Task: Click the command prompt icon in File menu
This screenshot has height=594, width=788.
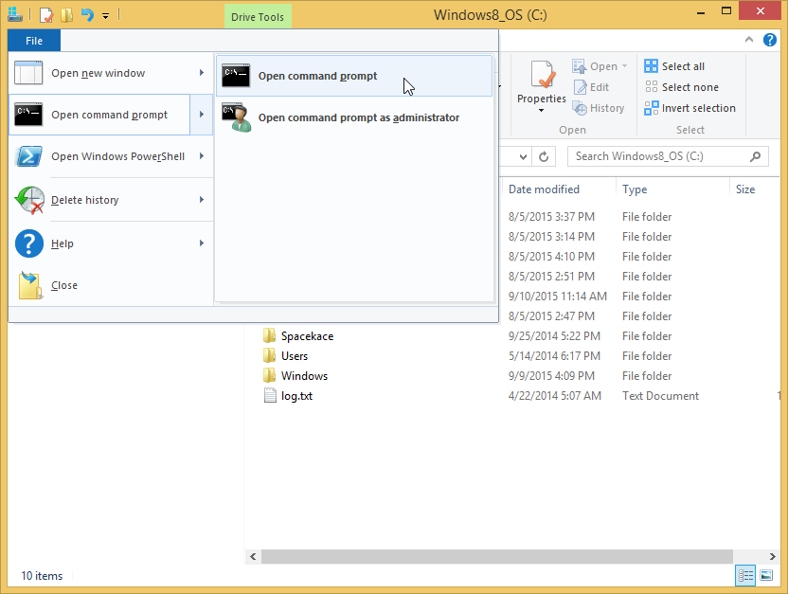Action: 28,115
